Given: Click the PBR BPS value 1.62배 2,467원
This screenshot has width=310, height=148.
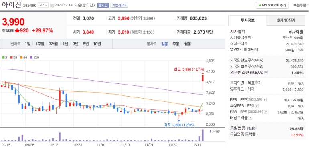Looking at the screenshot, I should [290, 112].
